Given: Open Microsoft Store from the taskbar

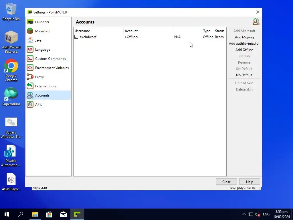Looking at the screenshot, I should coord(49,214).
